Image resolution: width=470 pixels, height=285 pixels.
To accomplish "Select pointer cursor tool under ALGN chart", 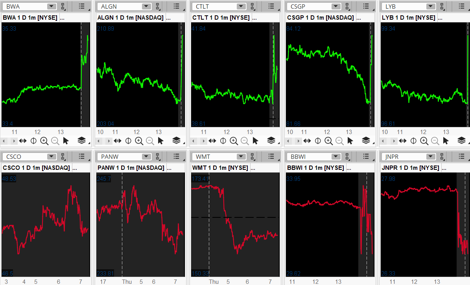I will tap(160, 141).
